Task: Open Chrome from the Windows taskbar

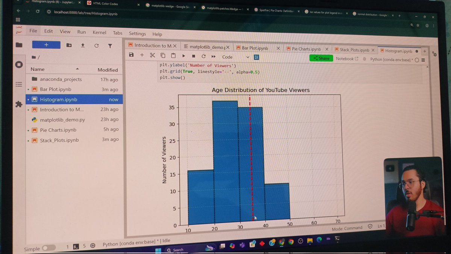Action: pyautogui.click(x=291, y=242)
